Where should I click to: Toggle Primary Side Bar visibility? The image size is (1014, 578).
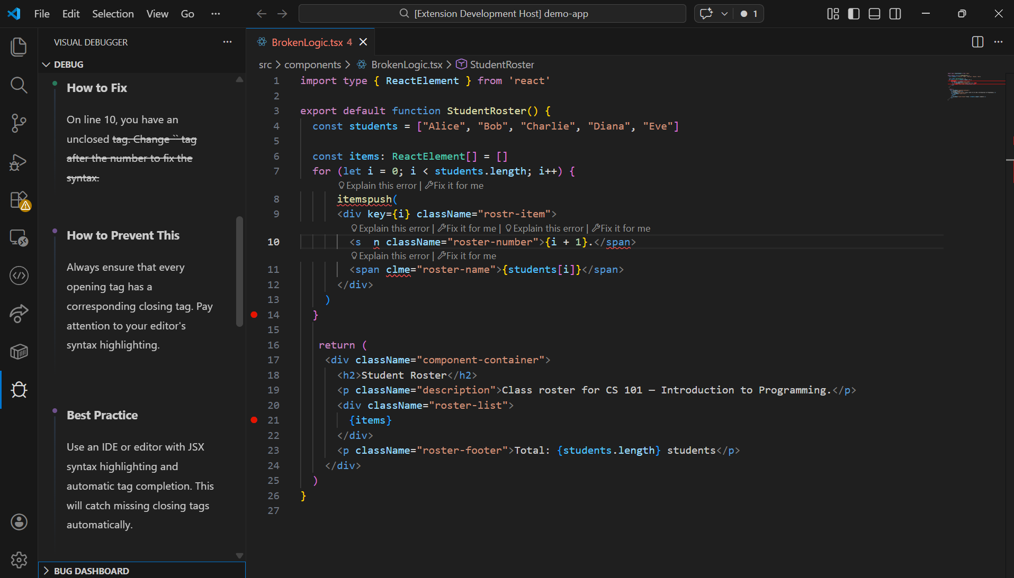(x=854, y=14)
